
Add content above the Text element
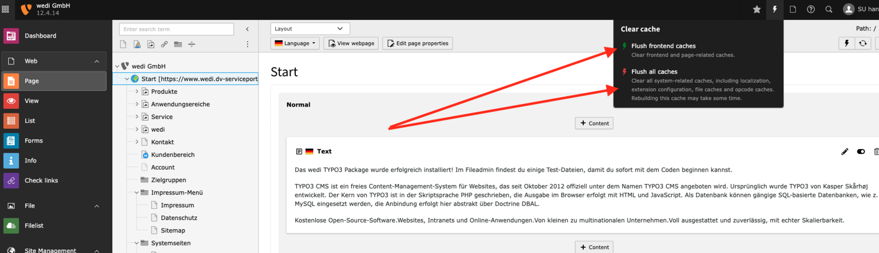pyautogui.click(x=594, y=123)
